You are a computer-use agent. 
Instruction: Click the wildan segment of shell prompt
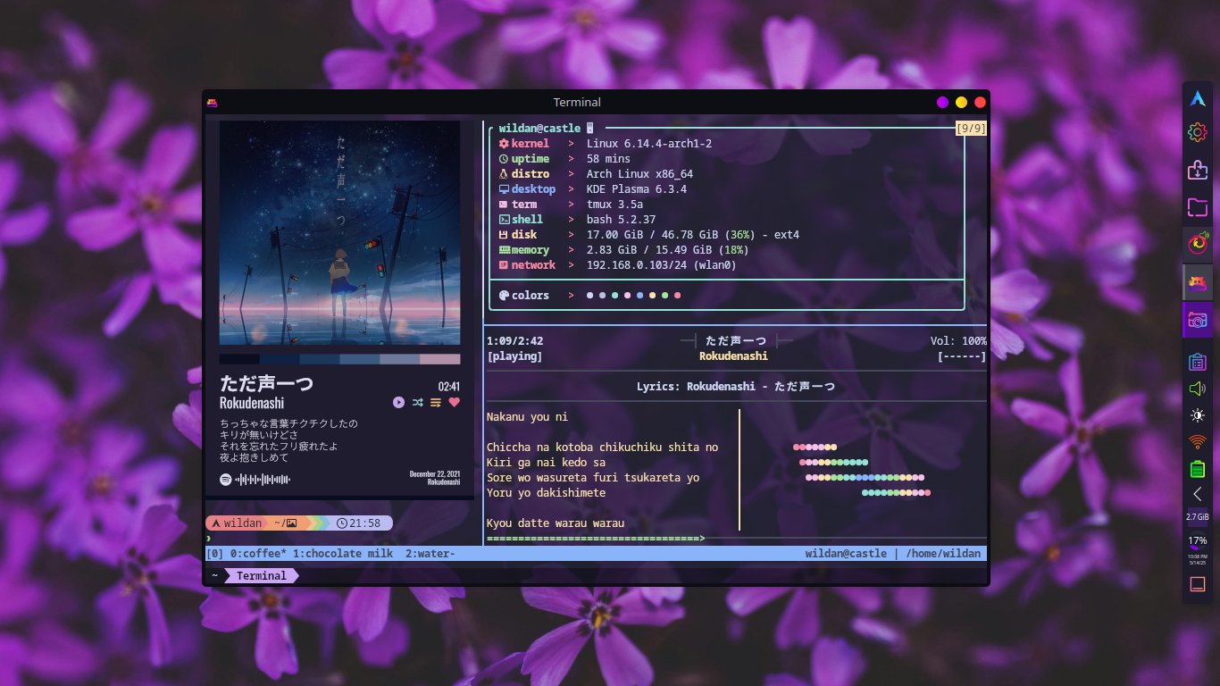pos(237,523)
